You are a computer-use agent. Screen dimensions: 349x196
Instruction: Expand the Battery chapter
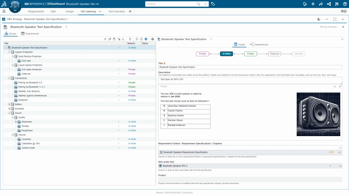[9, 104]
